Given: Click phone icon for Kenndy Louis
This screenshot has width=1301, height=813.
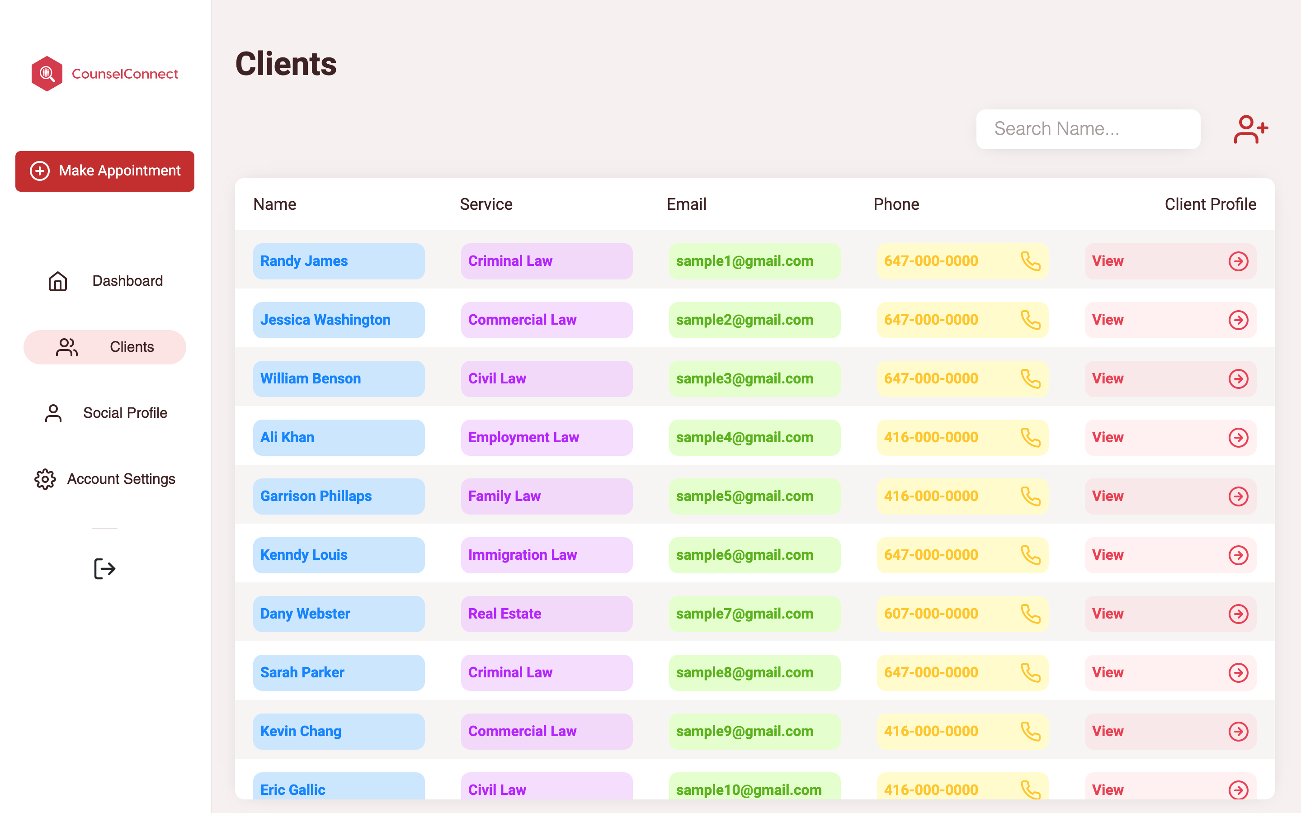Looking at the screenshot, I should coord(1030,555).
